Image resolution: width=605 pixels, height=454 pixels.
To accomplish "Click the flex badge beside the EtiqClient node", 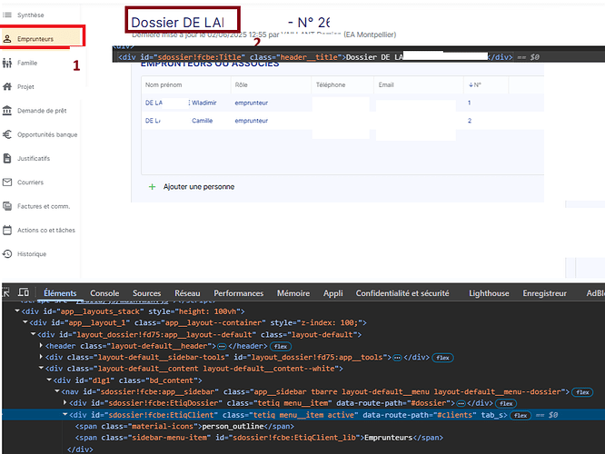I will (521, 415).
